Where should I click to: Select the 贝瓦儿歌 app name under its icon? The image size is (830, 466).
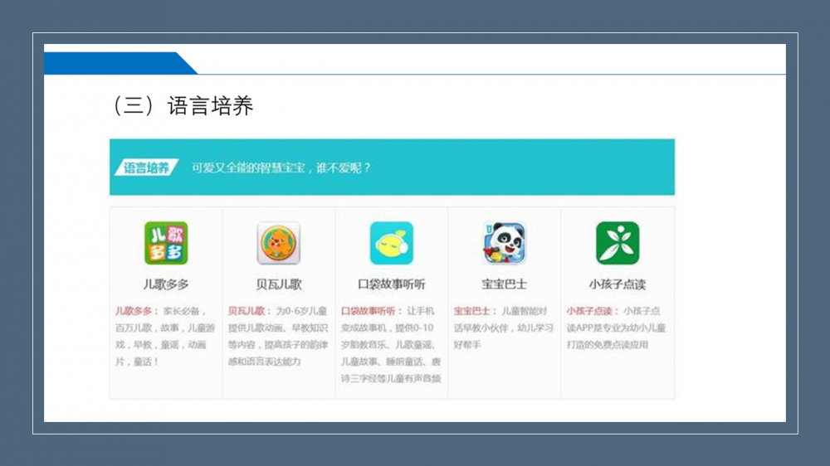[x=278, y=284]
